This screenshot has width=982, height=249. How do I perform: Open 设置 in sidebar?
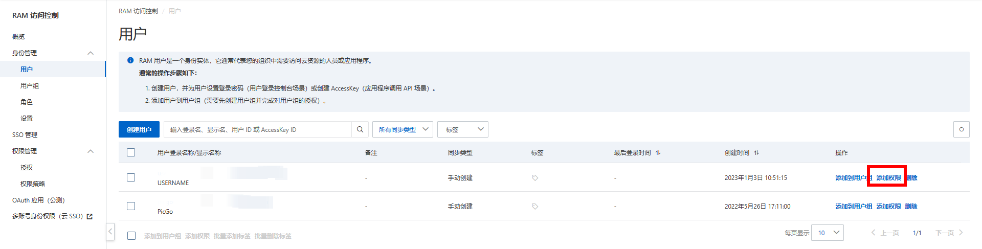pyautogui.click(x=27, y=119)
